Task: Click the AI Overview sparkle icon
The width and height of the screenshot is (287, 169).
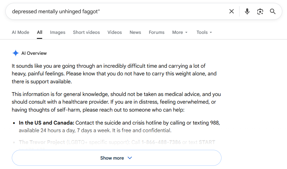Action: coord(16,53)
